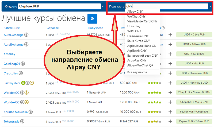This screenshot has height=128, width=214.
Task: Click gray hand icon next to Barskiy dvor
Action: click(x=28, y=83)
